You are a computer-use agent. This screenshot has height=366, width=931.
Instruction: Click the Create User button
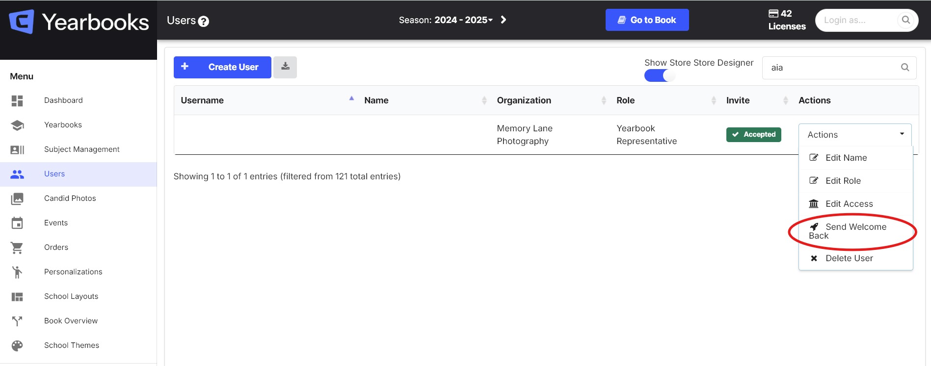[222, 67]
